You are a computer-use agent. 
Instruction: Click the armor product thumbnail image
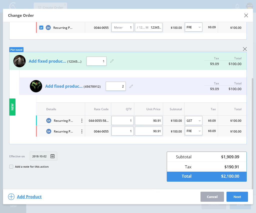19,61
